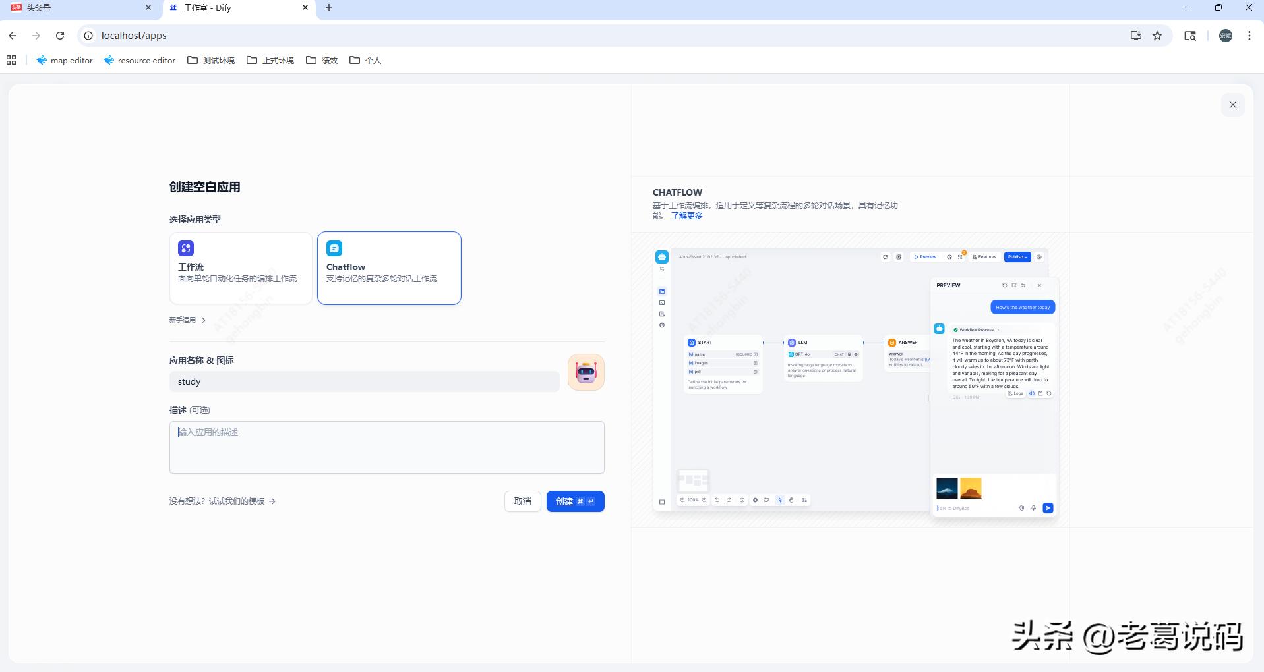Focus the app name field containing study
The width and height of the screenshot is (1264, 672).
[364, 381]
